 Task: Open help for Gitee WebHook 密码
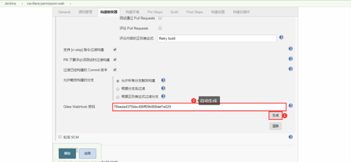(x=291, y=106)
